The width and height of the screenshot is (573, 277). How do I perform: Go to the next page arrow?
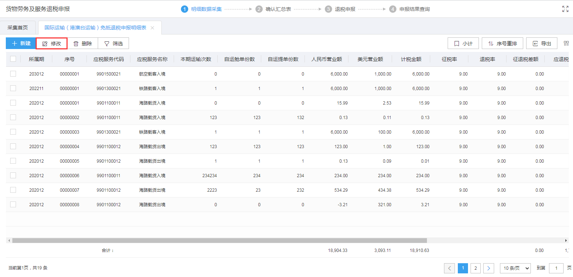[489, 268]
